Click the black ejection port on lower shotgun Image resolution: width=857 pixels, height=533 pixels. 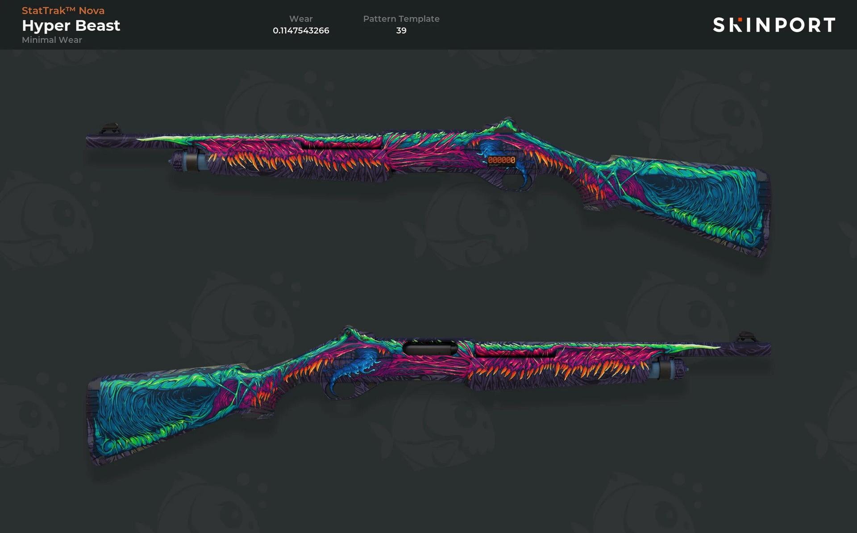click(430, 348)
